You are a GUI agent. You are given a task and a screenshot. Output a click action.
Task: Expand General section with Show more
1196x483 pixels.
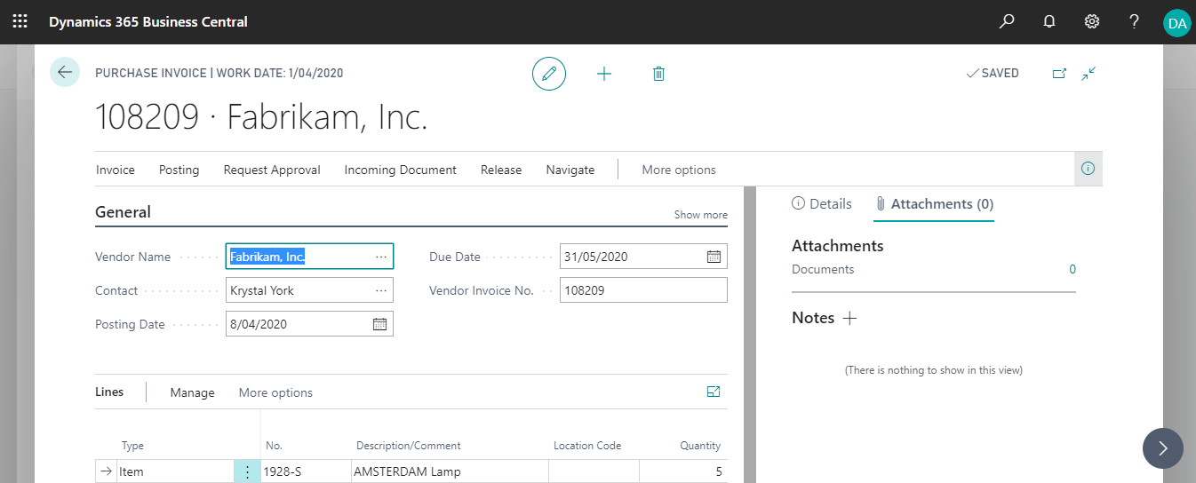point(700,215)
